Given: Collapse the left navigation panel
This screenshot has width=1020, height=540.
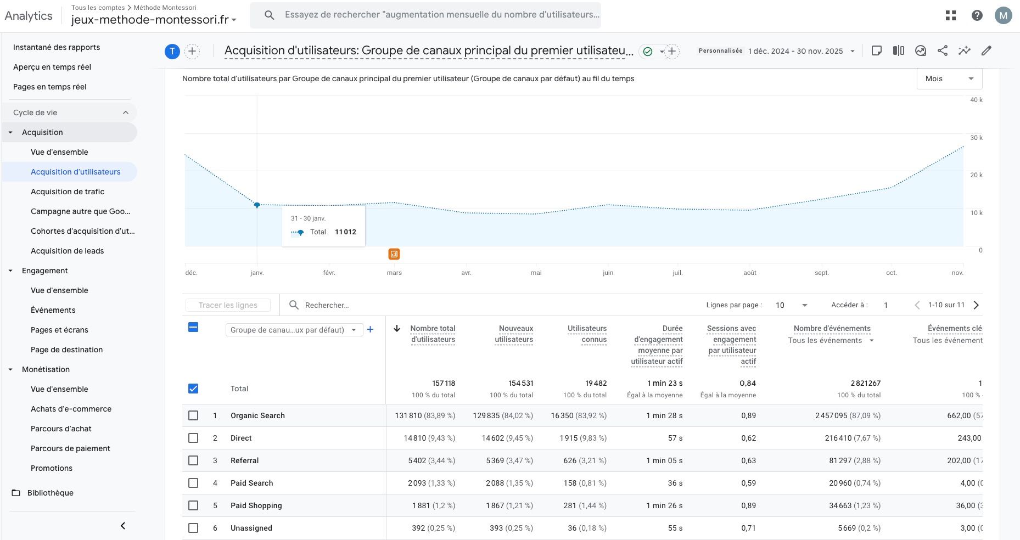Looking at the screenshot, I should pos(123,526).
